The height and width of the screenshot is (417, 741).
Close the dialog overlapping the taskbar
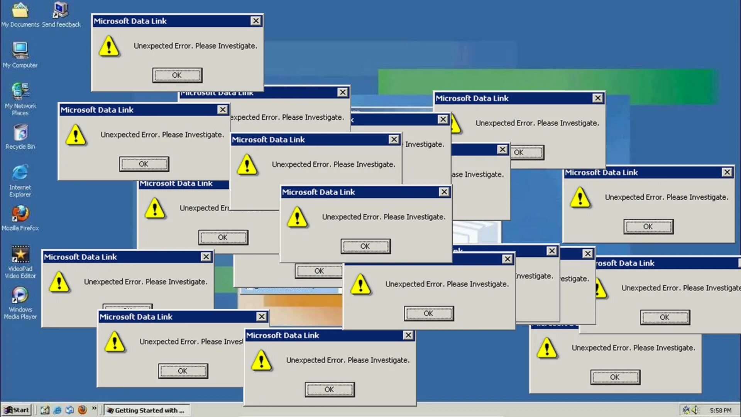point(408,335)
